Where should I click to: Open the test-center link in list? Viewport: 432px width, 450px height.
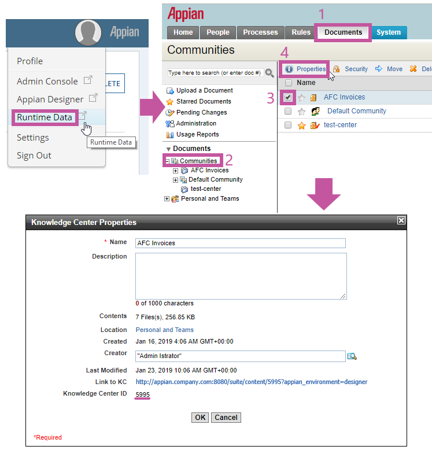click(x=340, y=125)
